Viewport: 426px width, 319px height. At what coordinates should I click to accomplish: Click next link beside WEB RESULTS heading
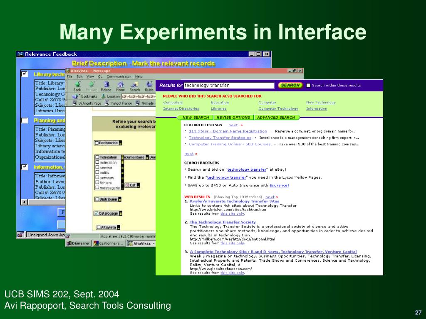coord(270,197)
